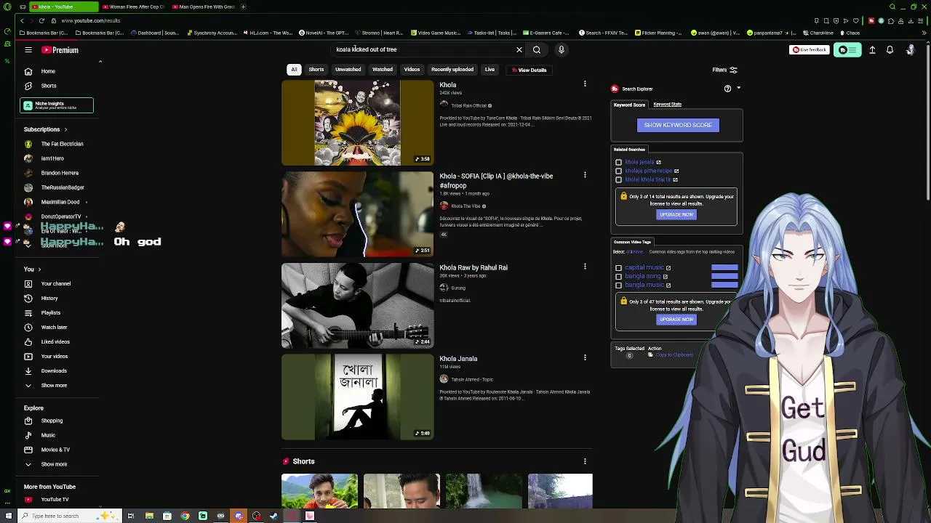Go to YouTube Premium home logo

click(x=60, y=50)
